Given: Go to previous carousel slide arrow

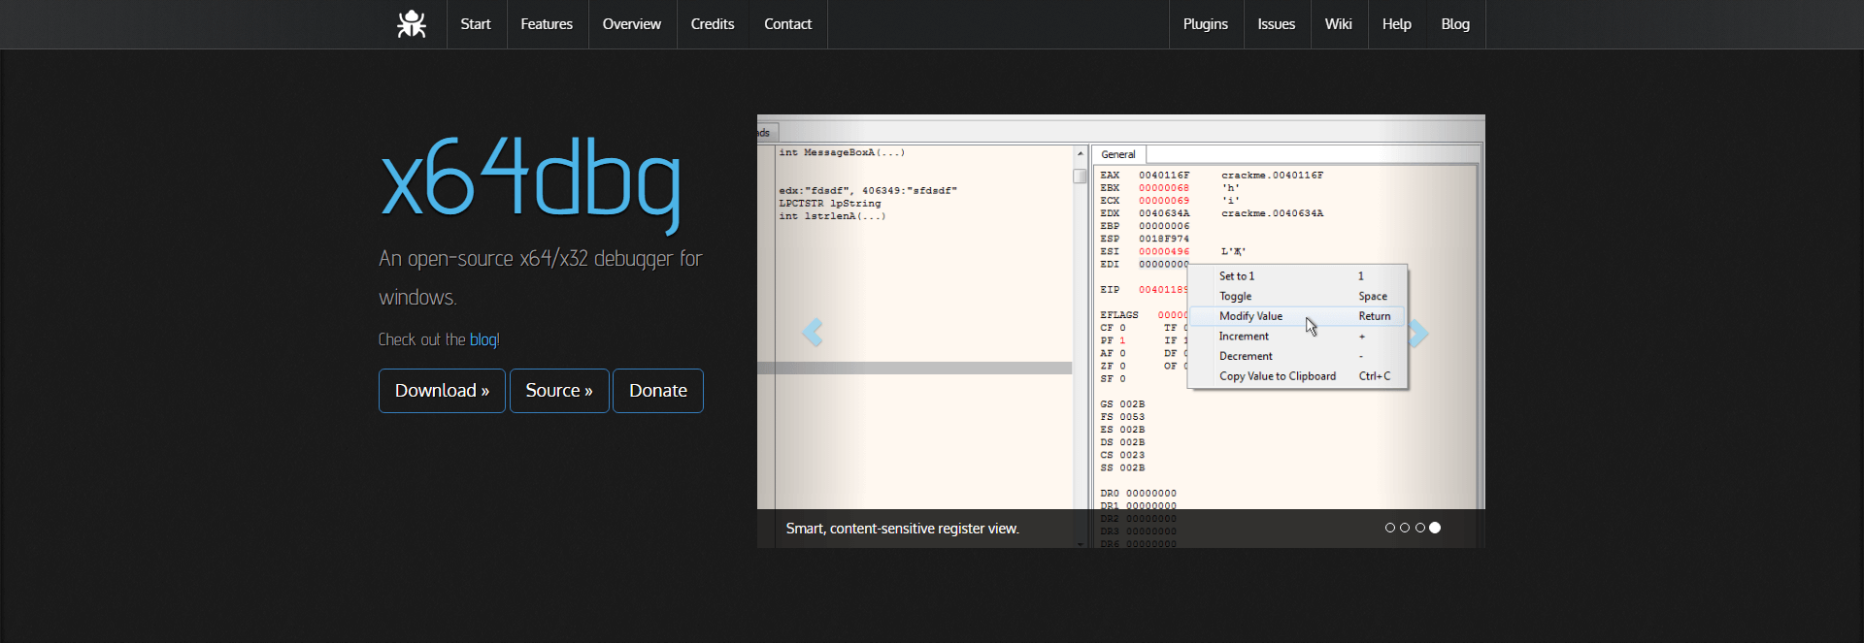Looking at the screenshot, I should [813, 333].
